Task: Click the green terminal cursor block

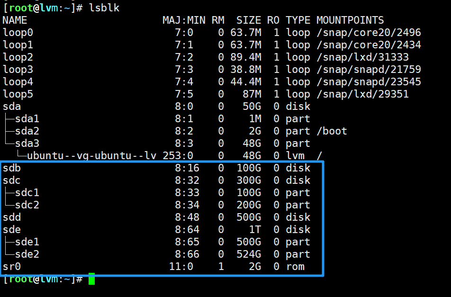Action: click(91, 279)
